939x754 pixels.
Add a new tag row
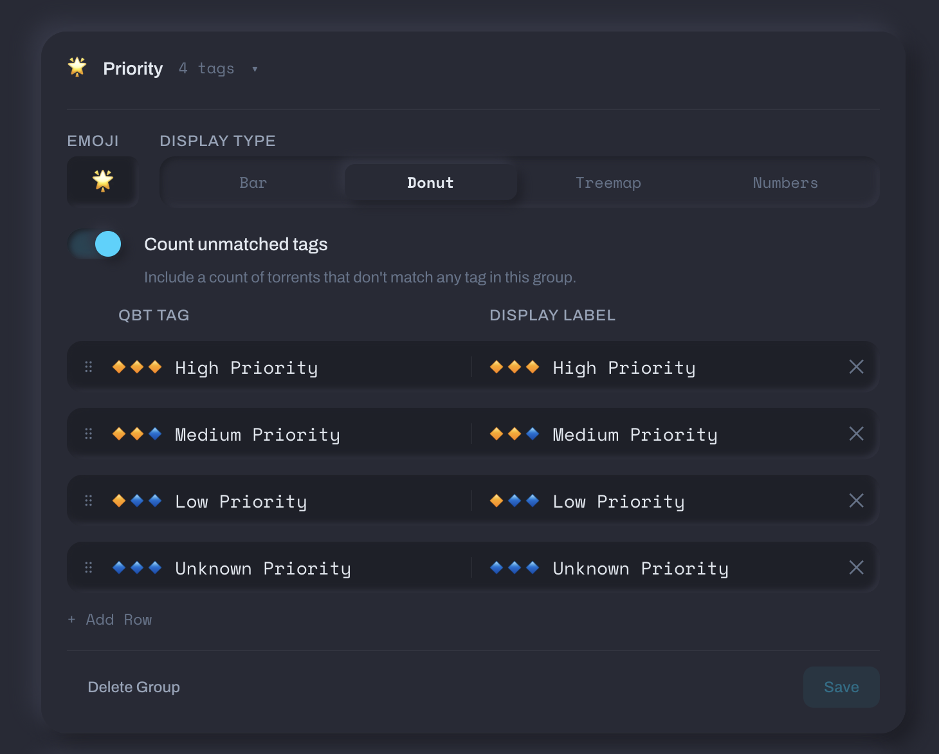[110, 620]
